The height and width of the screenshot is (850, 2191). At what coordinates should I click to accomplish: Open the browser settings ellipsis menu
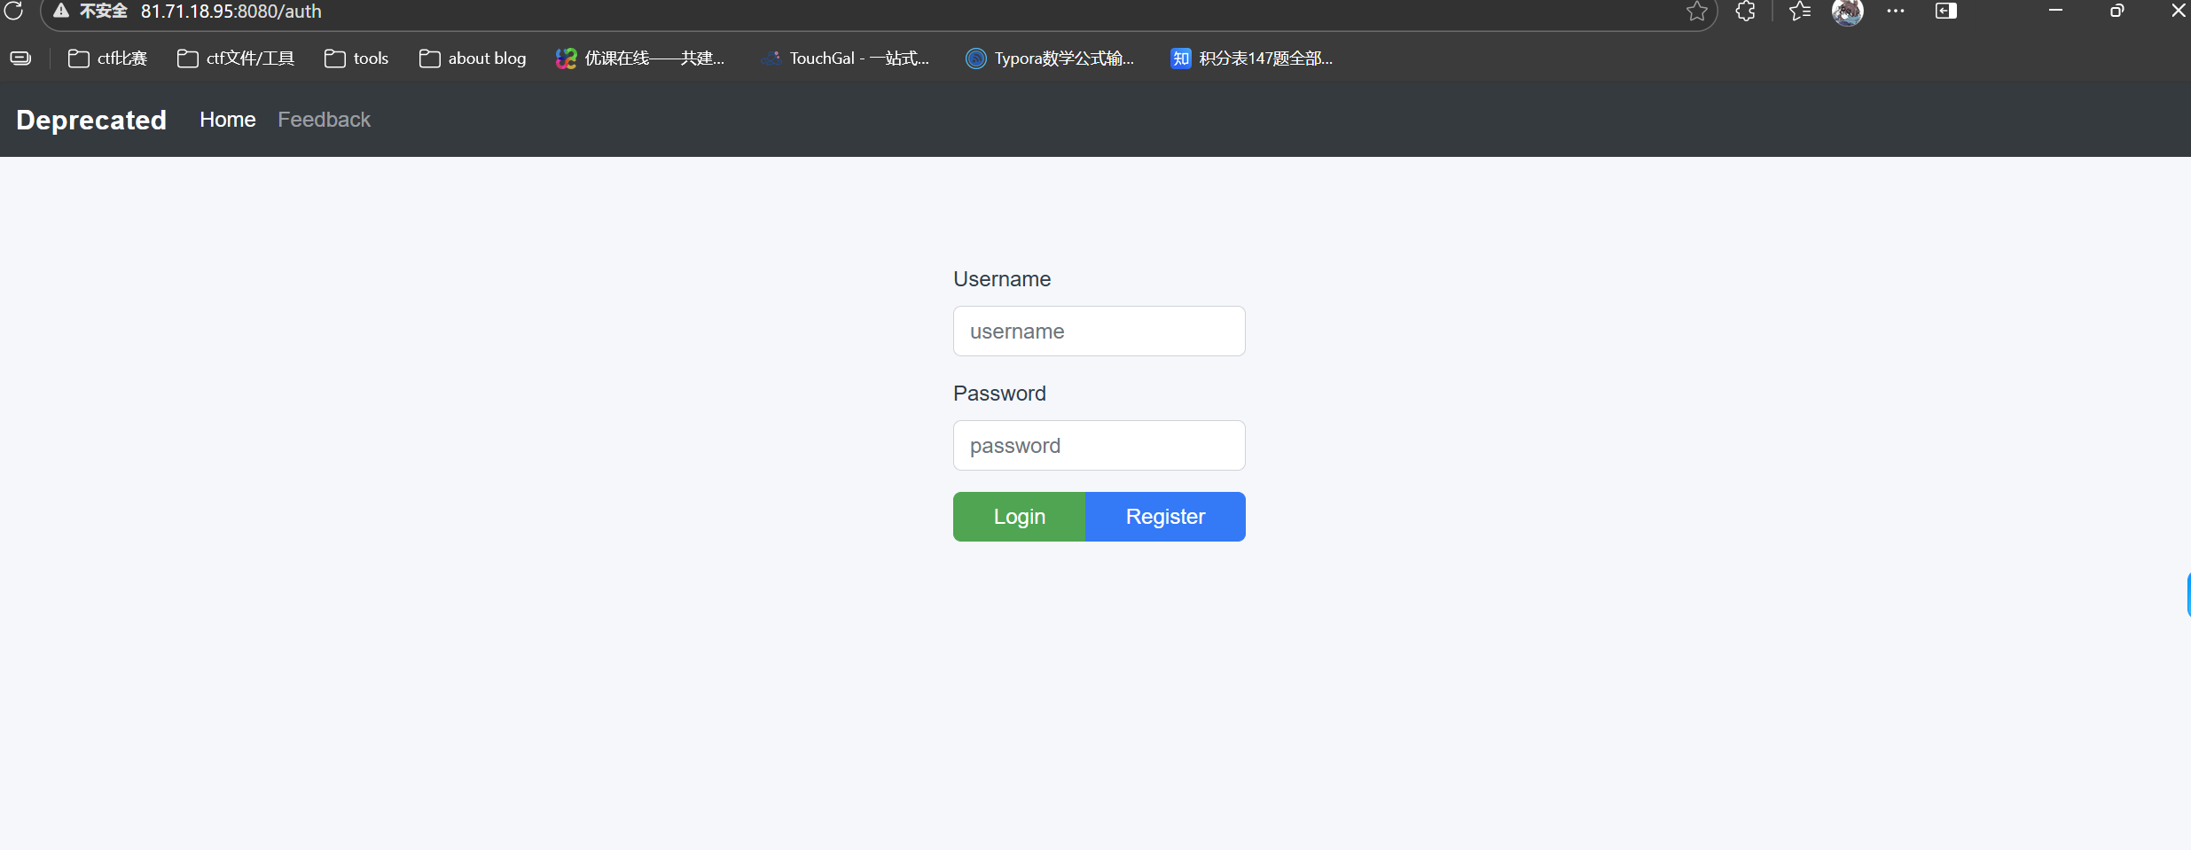pyautogui.click(x=1896, y=11)
